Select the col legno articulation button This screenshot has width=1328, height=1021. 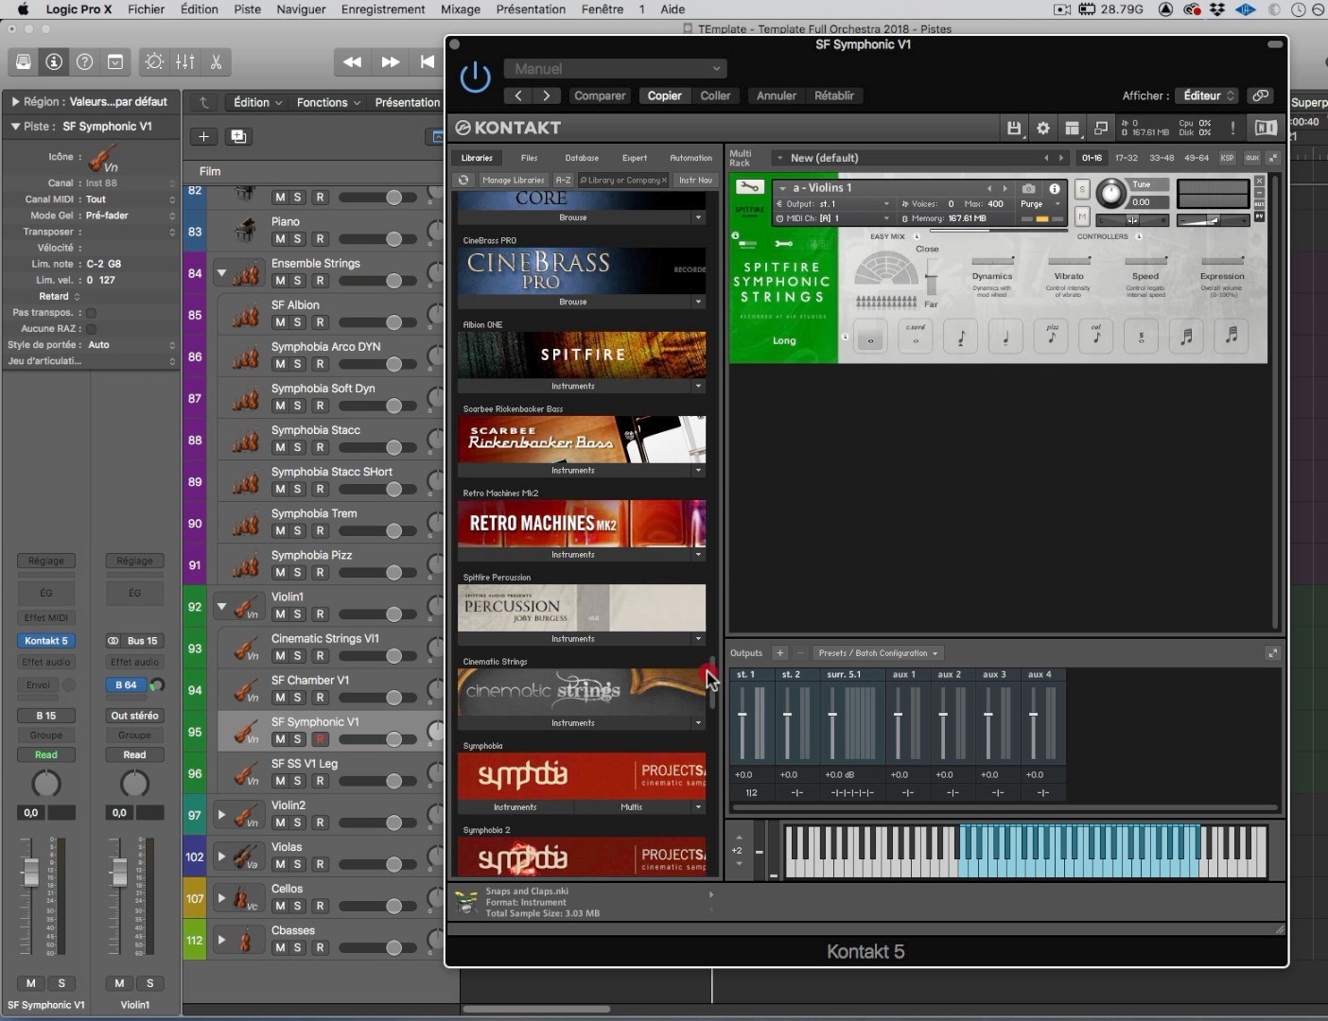coord(1096,337)
